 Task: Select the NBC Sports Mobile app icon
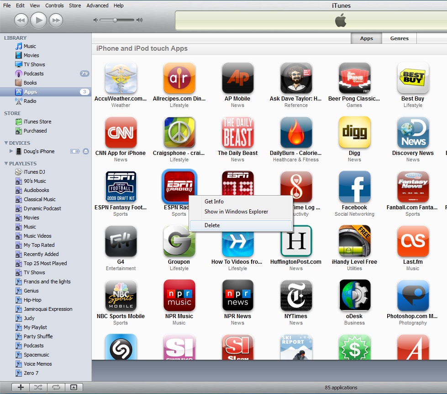point(121,295)
